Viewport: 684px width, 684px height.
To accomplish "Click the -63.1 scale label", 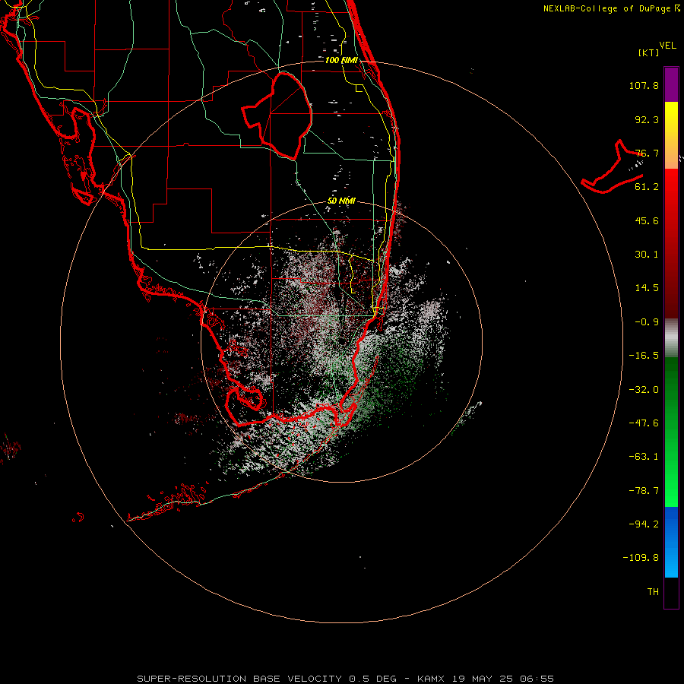I will click(644, 457).
